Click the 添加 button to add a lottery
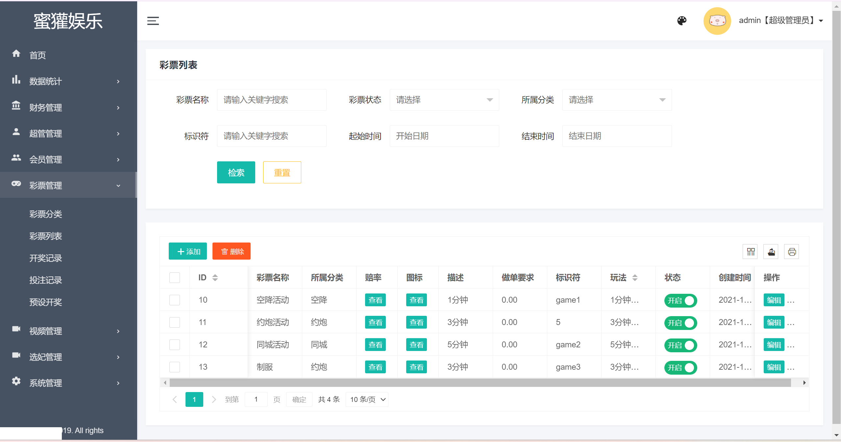Screen dimensions: 841x442 tap(187, 251)
